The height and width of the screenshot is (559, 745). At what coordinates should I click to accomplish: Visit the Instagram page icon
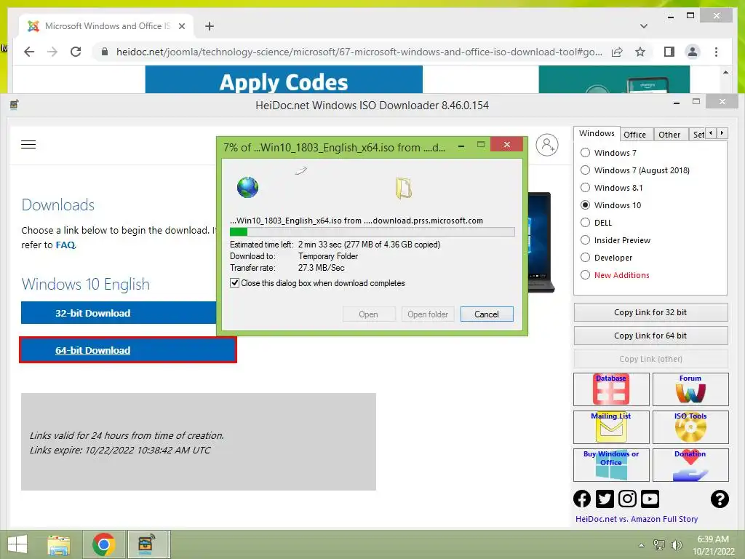tap(627, 499)
